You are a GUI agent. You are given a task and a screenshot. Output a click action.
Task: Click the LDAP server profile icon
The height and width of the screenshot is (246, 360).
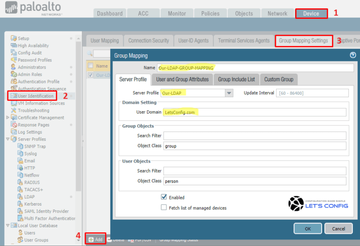pyautogui.click(x=20, y=197)
